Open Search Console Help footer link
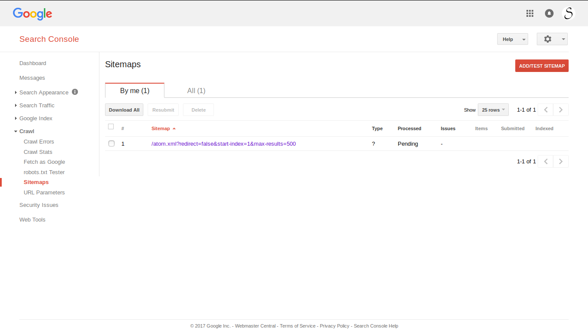This screenshot has width=588, height=331. point(376,326)
